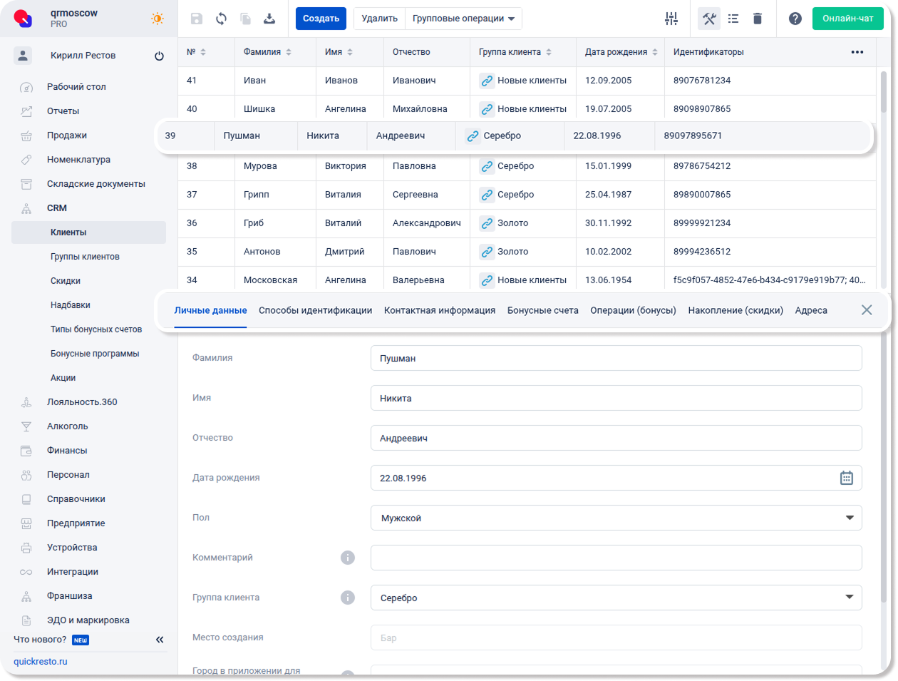898x681 pixels.
Task: Expand the Групповые операции dropdown
Action: tap(463, 19)
